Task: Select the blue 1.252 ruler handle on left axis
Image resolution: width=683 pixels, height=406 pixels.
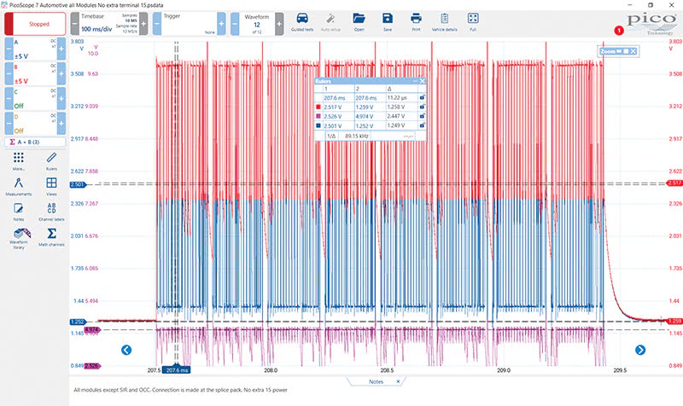Action: (x=79, y=322)
